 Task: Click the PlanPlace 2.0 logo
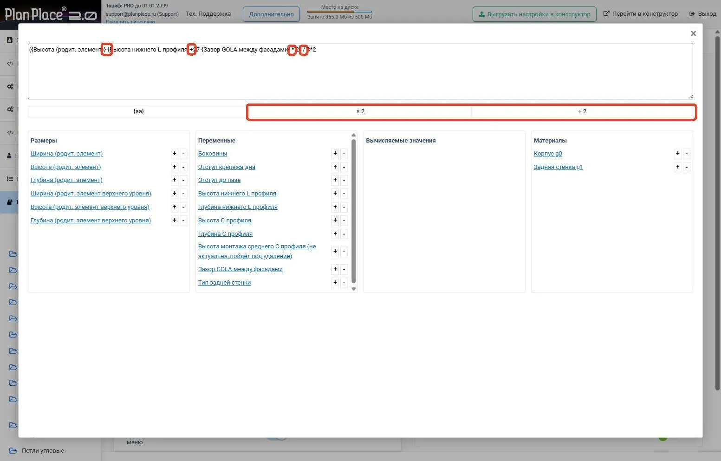pyautogui.click(x=50, y=14)
